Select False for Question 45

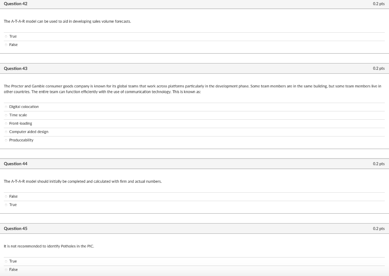click(6, 270)
